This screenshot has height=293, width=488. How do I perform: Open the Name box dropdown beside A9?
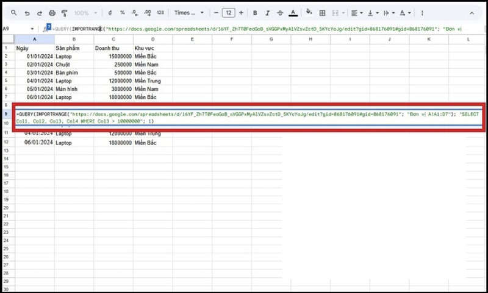32,29
